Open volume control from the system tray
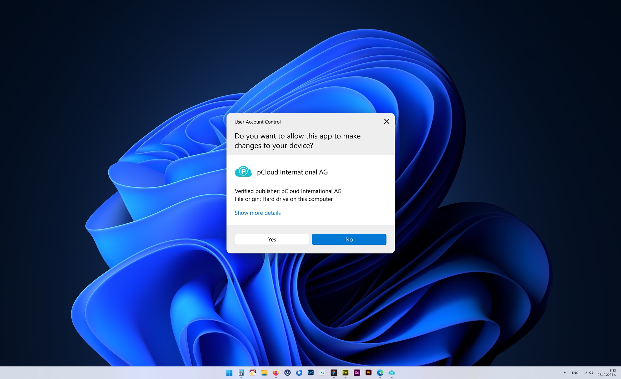 pos(591,373)
